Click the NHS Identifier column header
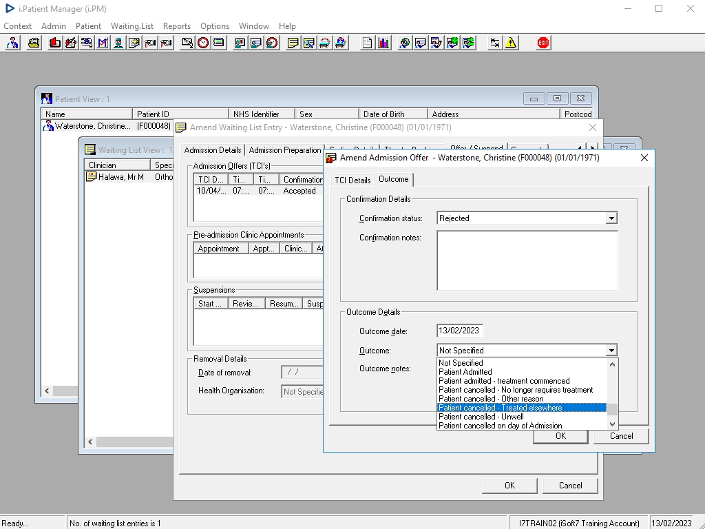 [x=262, y=114]
